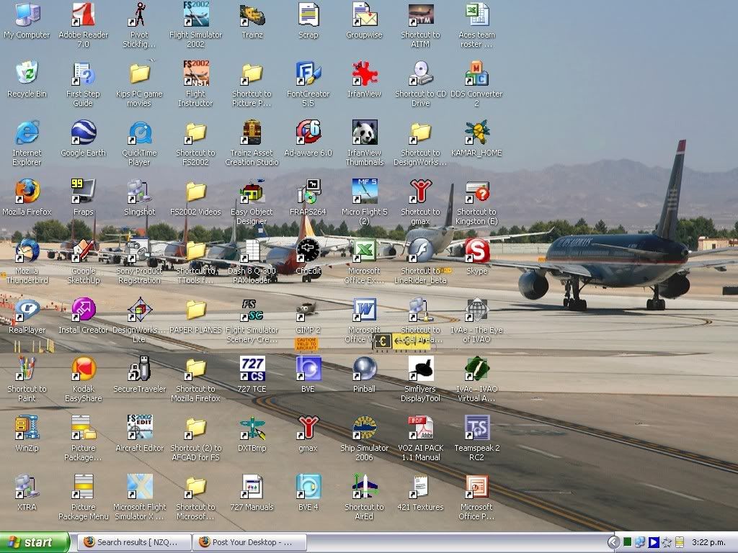Expand hidden system tray icons arrow
Image resolution: width=738 pixels, height=553 pixels.
(x=613, y=542)
